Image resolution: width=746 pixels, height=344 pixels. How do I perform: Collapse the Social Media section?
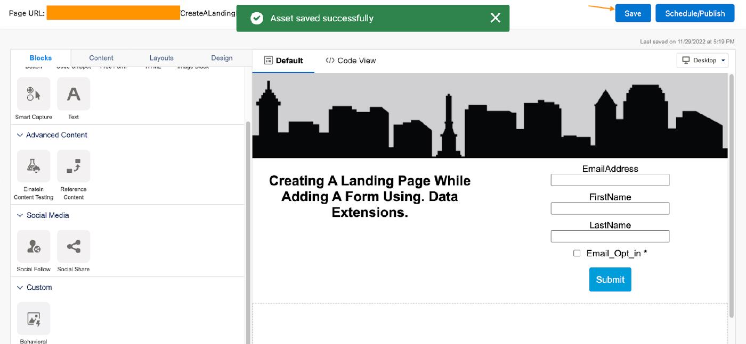coord(20,215)
